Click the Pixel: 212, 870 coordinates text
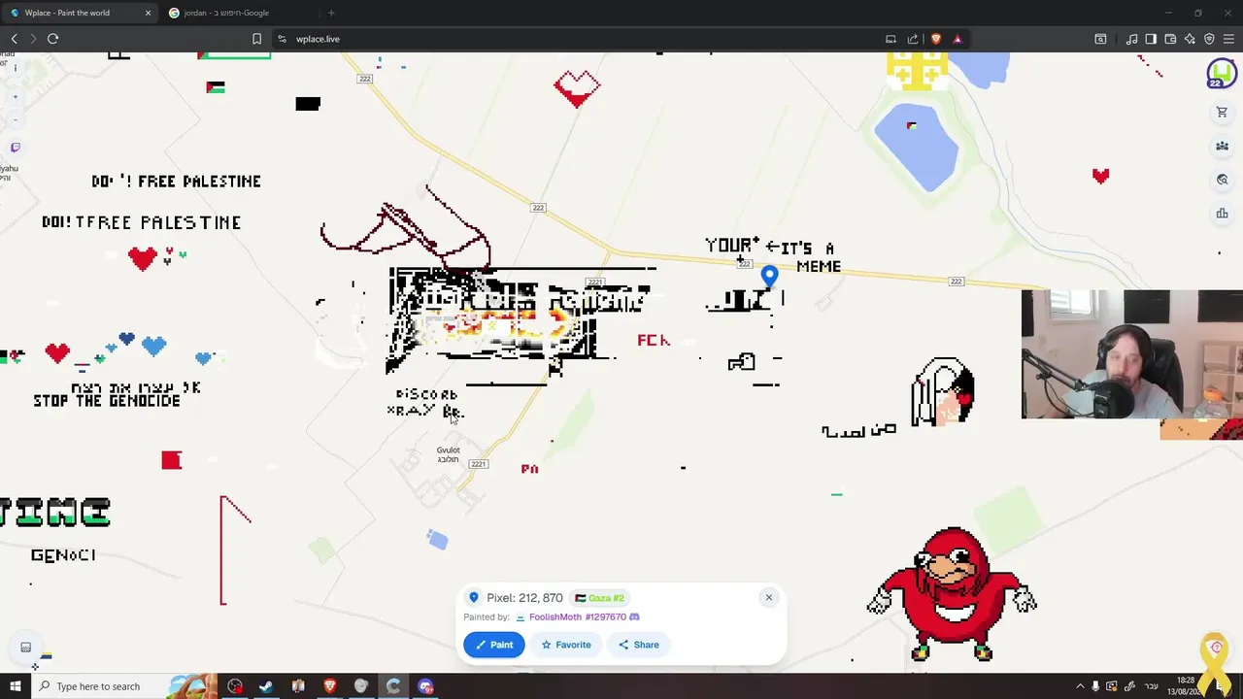 524,598
